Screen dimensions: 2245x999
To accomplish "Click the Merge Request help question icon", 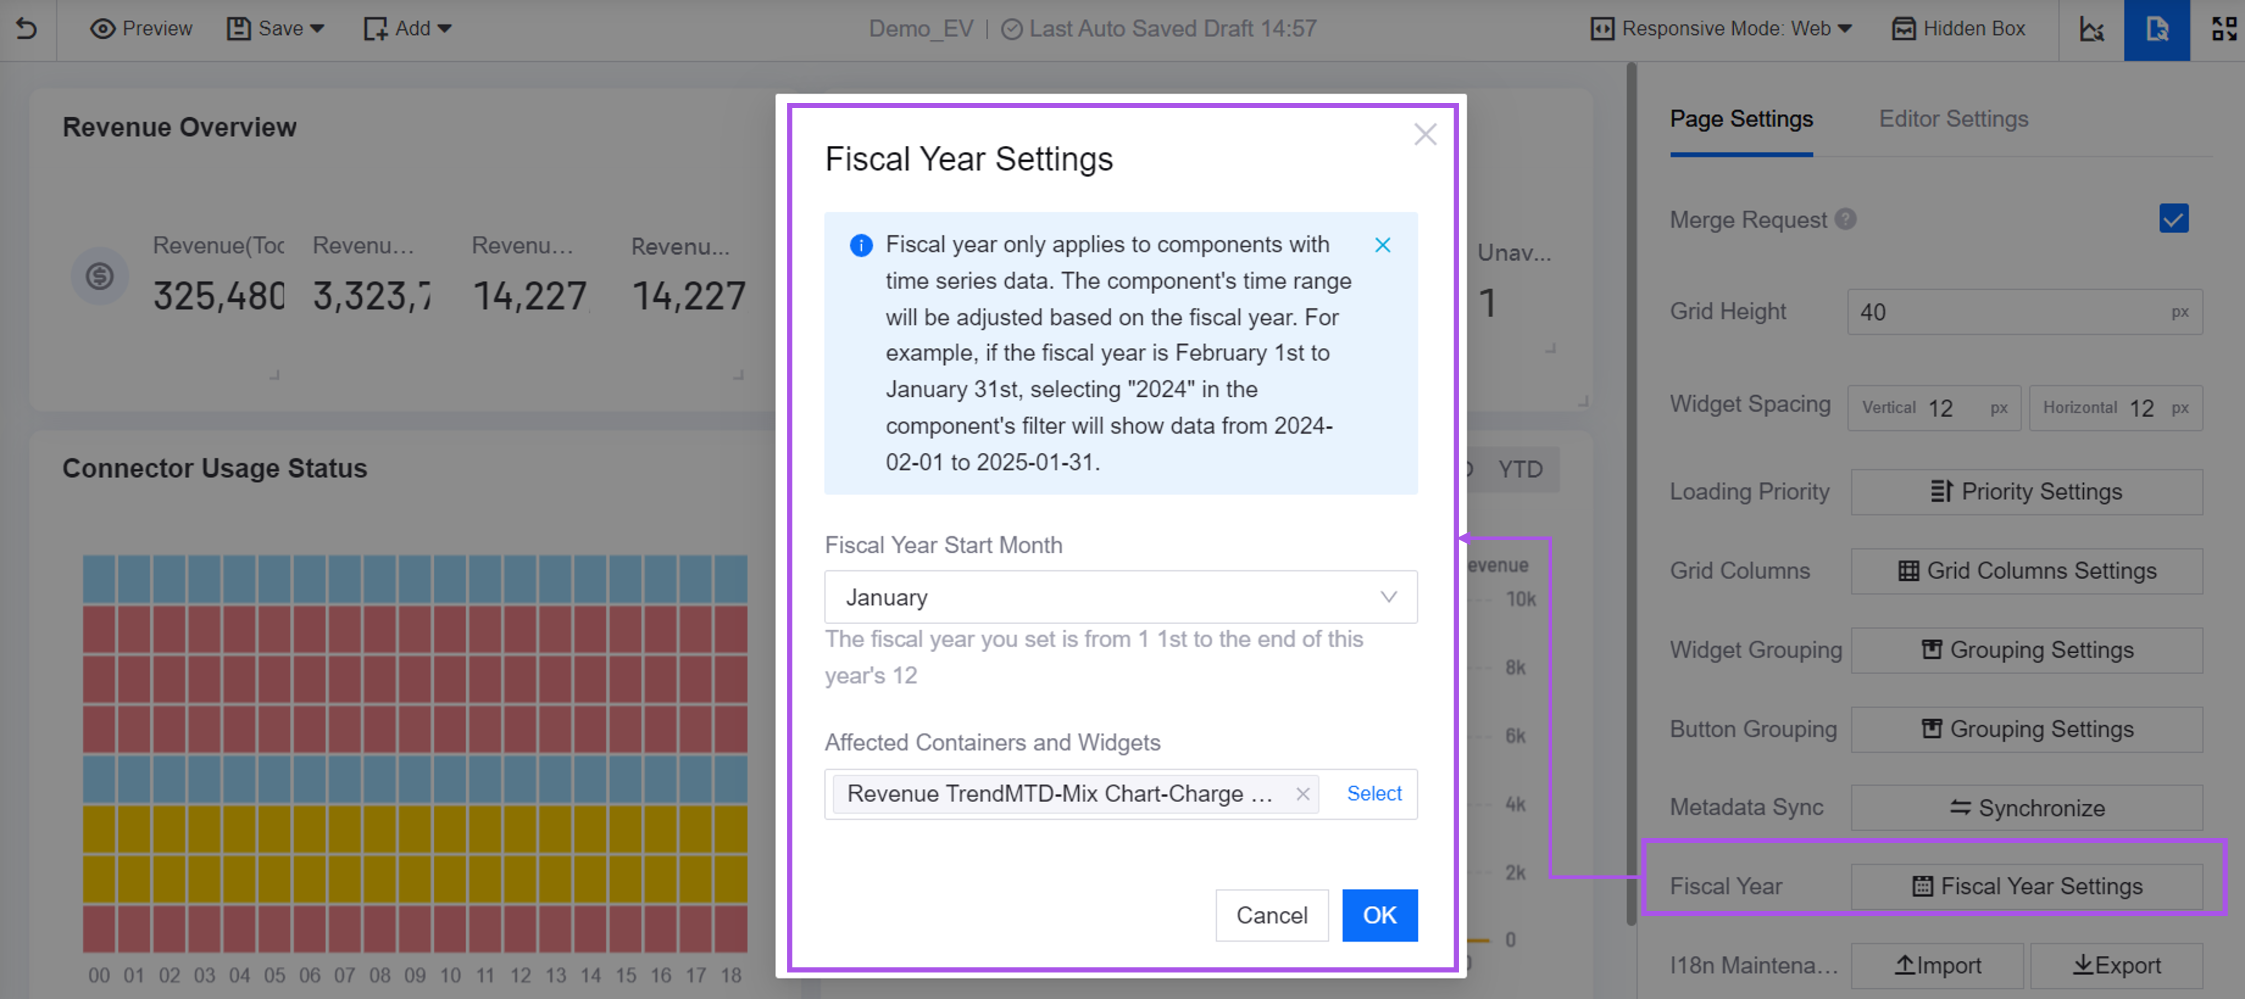I will pos(1845,219).
